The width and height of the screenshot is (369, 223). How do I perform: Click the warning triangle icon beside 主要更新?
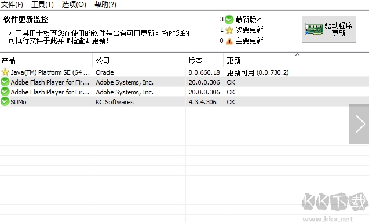click(x=229, y=41)
